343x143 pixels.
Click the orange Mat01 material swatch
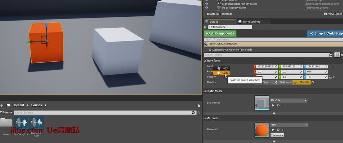point(262,130)
